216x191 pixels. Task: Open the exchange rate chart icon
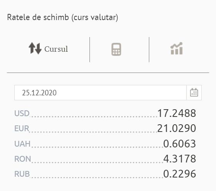177,48
